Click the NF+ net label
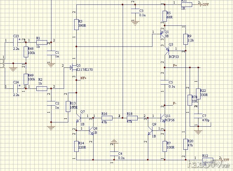The image size is (233, 171). coord(84,78)
